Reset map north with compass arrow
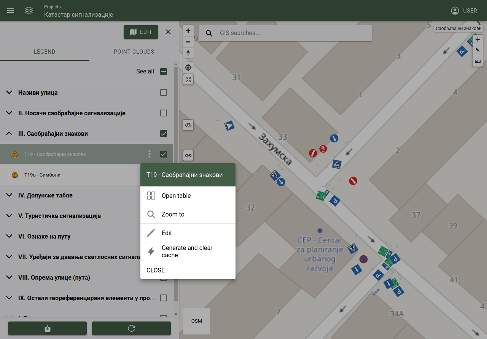 click(x=188, y=53)
